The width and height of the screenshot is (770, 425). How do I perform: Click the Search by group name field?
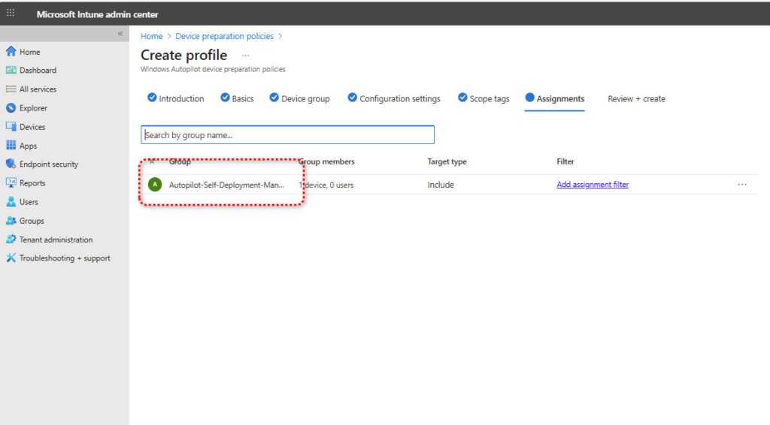287,135
